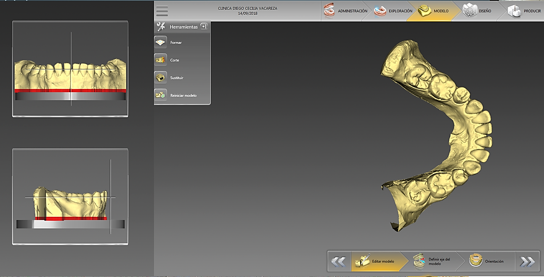The image size is (544, 277).
Task: Open the EXPLORACIÓN phase tab
Action: point(393,11)
